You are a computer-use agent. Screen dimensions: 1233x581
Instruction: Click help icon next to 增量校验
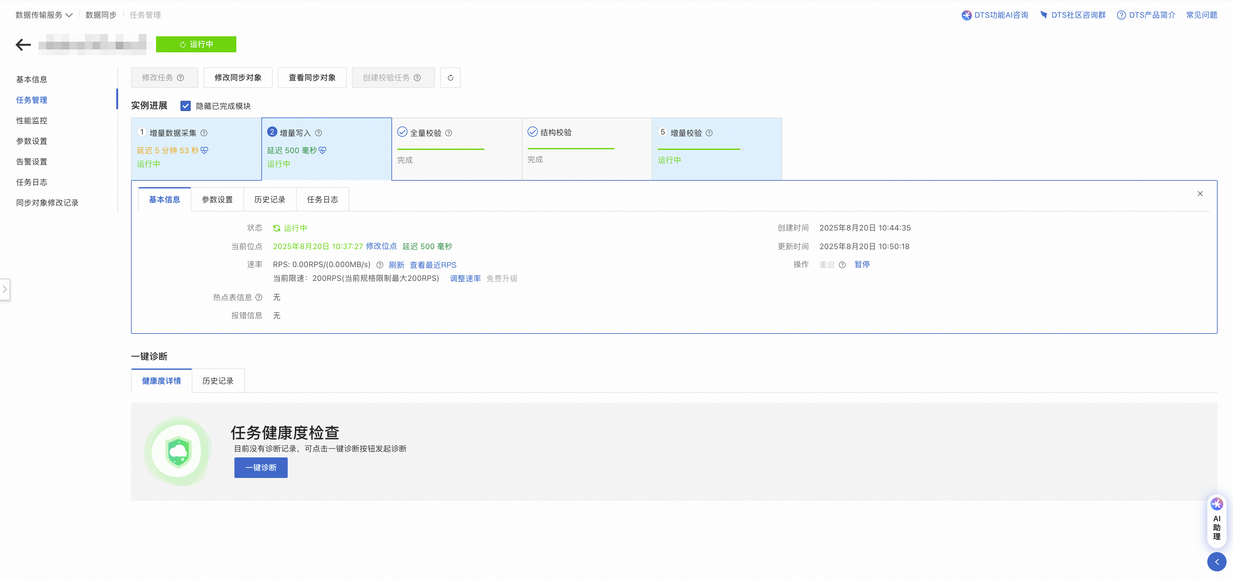click(x=709, y=133)
